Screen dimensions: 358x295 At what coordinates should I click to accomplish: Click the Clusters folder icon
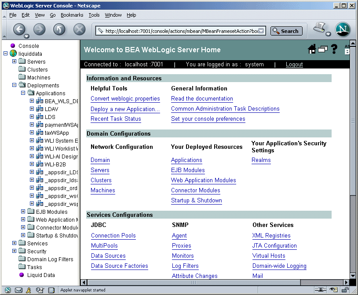tap(22, 69)
